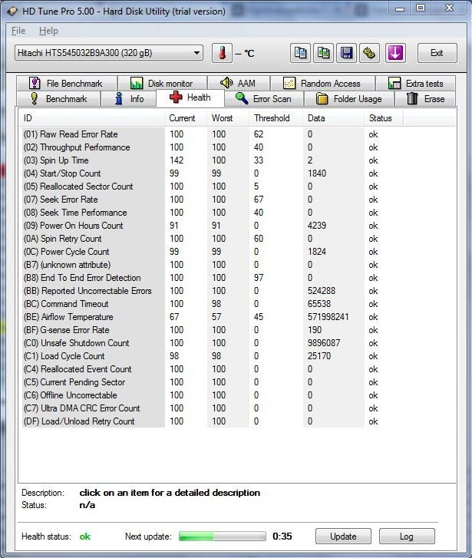Screen dimensions: 472x558
Task: Open the File menu
Action: (18, 31)
